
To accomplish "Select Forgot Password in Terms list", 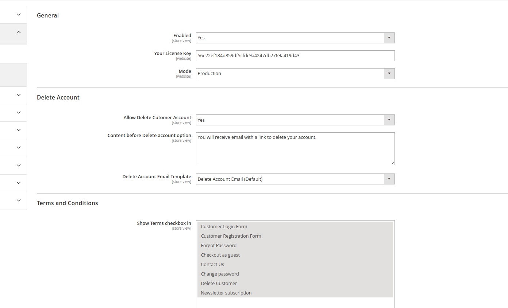I will point(219,246).
